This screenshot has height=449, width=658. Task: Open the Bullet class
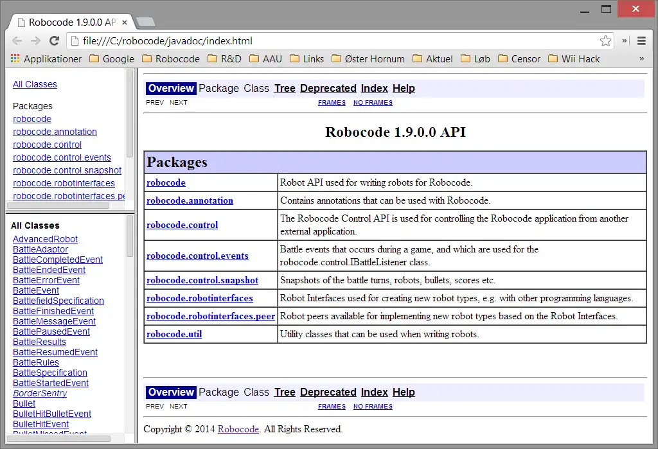pyautogui.click(x=24, y=403)
